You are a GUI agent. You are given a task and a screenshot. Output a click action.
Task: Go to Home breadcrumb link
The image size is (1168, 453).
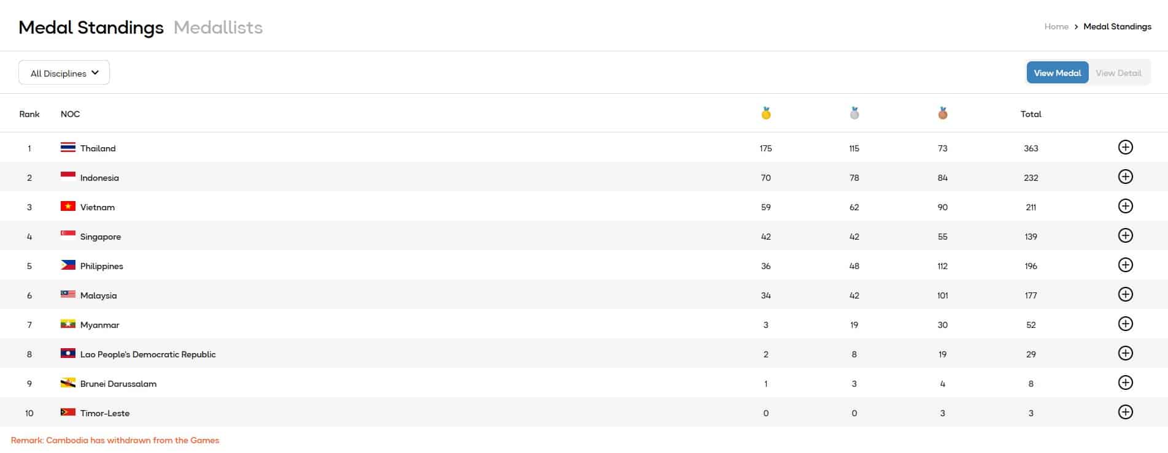(x=1056, y=26)
